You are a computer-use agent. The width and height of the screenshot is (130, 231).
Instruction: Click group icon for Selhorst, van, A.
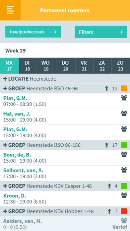[124, 170]
